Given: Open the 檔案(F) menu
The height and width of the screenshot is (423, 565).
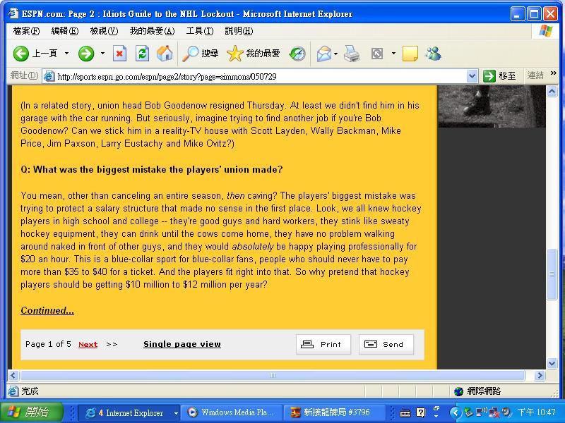Looking at the screenshot, I should (x=26, y=31).
